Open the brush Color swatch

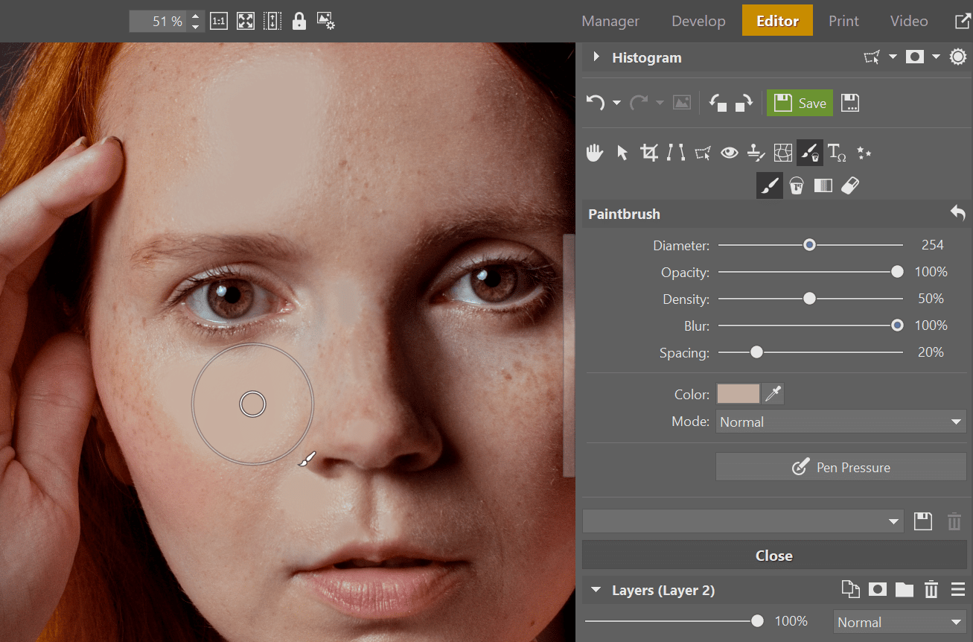[x=738, y=394]
